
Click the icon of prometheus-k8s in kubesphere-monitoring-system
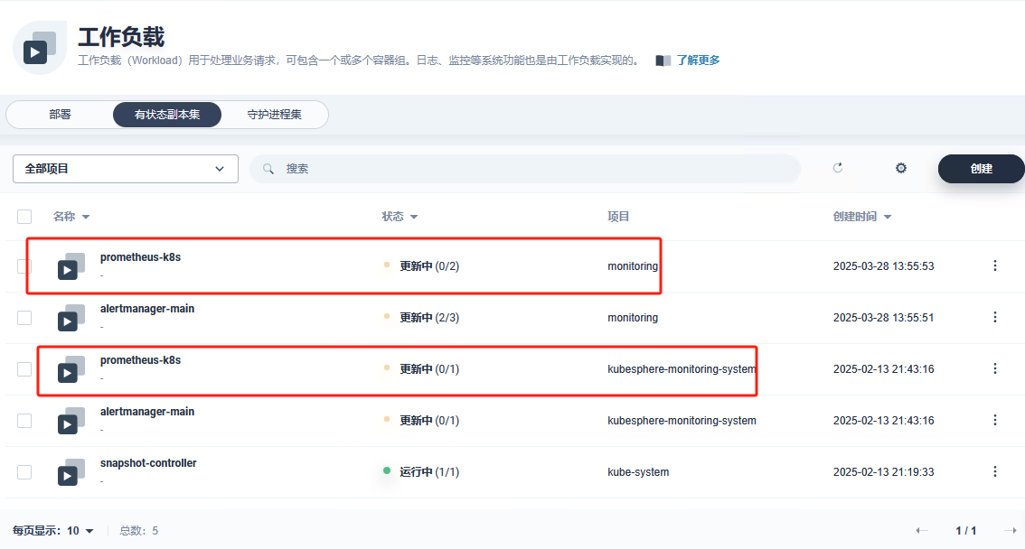point(71,369)
